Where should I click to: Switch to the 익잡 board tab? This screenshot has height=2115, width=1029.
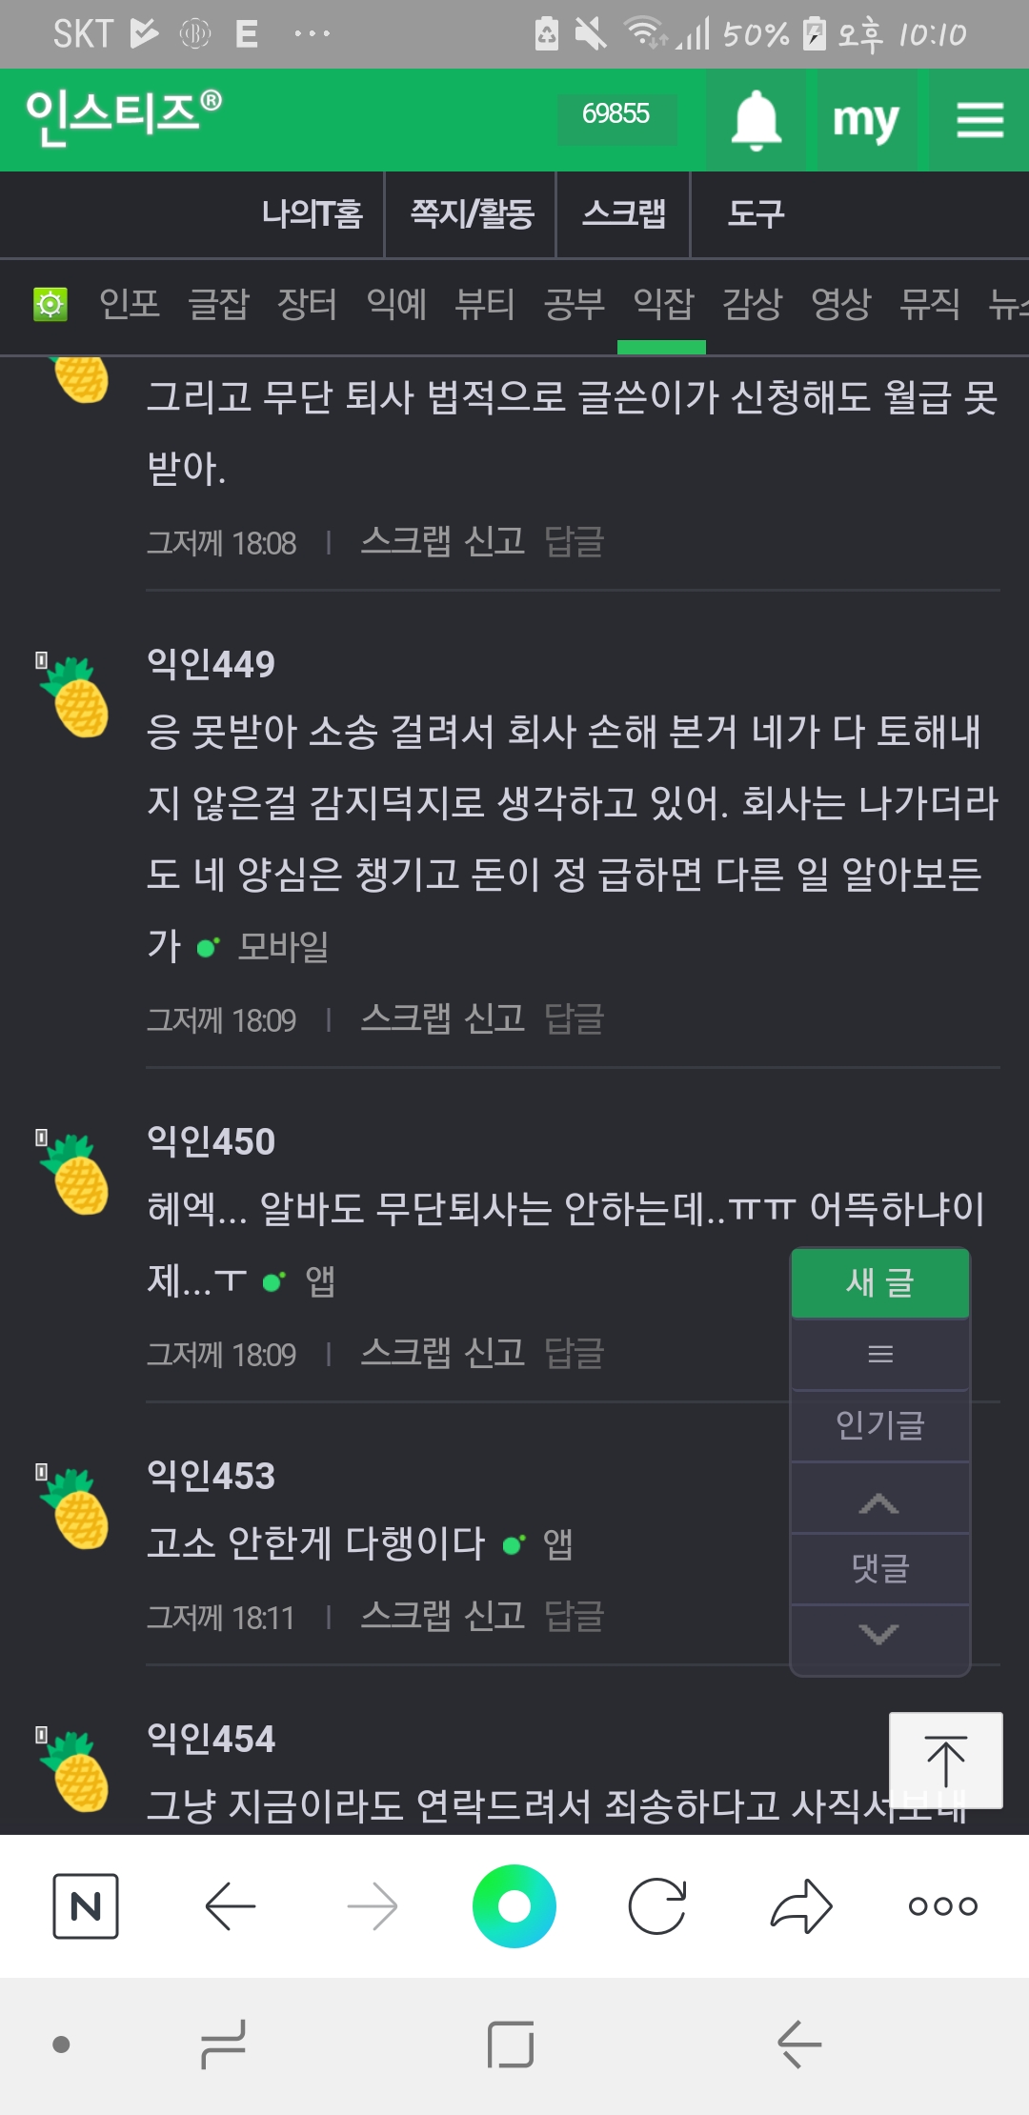(663, 305)
